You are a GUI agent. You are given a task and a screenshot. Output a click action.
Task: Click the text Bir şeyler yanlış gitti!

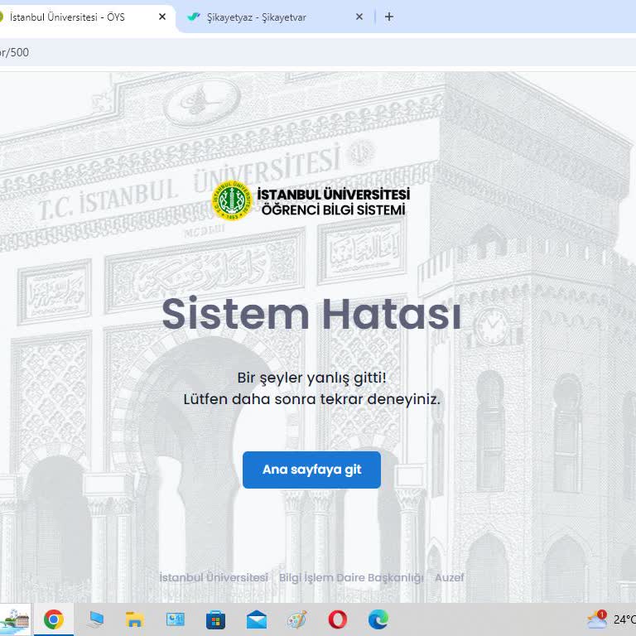tap(311, 378)
